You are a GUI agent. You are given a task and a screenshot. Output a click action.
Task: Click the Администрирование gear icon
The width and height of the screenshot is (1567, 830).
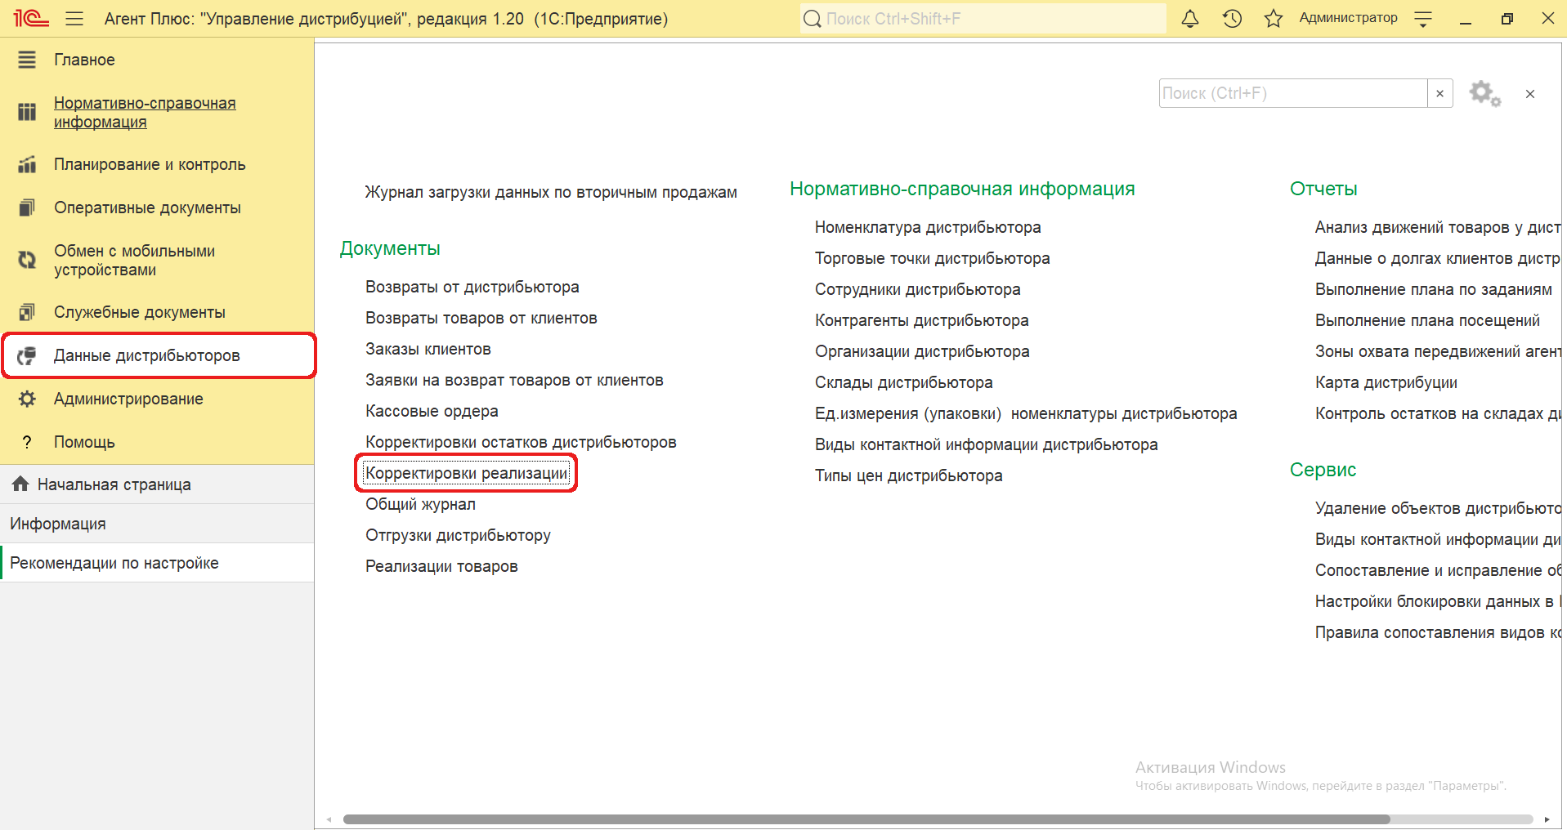click(27, 399)
